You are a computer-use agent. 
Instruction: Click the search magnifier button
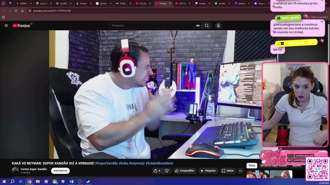(x=207, y=25)
